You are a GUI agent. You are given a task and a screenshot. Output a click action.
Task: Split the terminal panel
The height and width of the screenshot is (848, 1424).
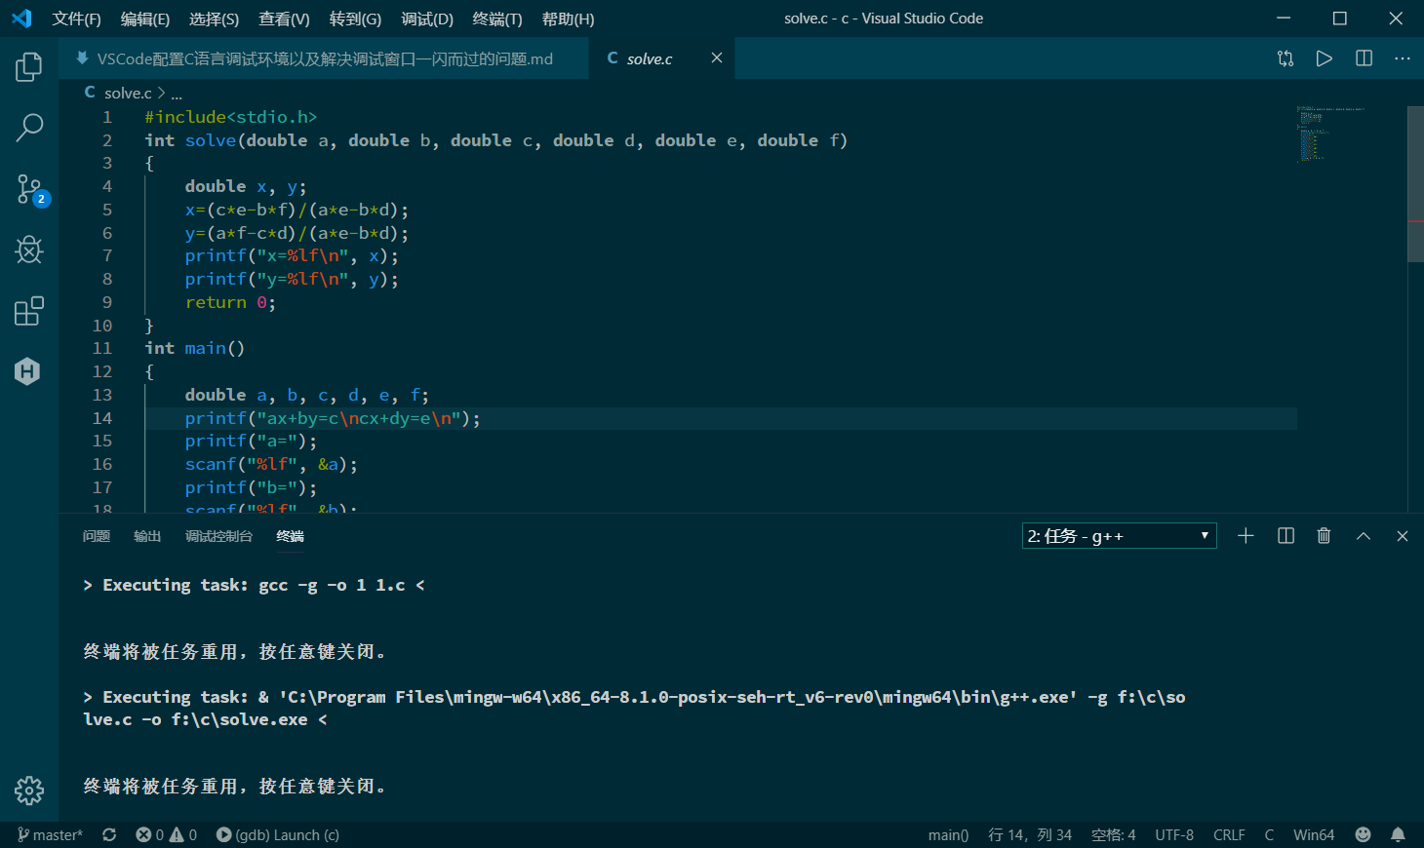click(1286, 536)
